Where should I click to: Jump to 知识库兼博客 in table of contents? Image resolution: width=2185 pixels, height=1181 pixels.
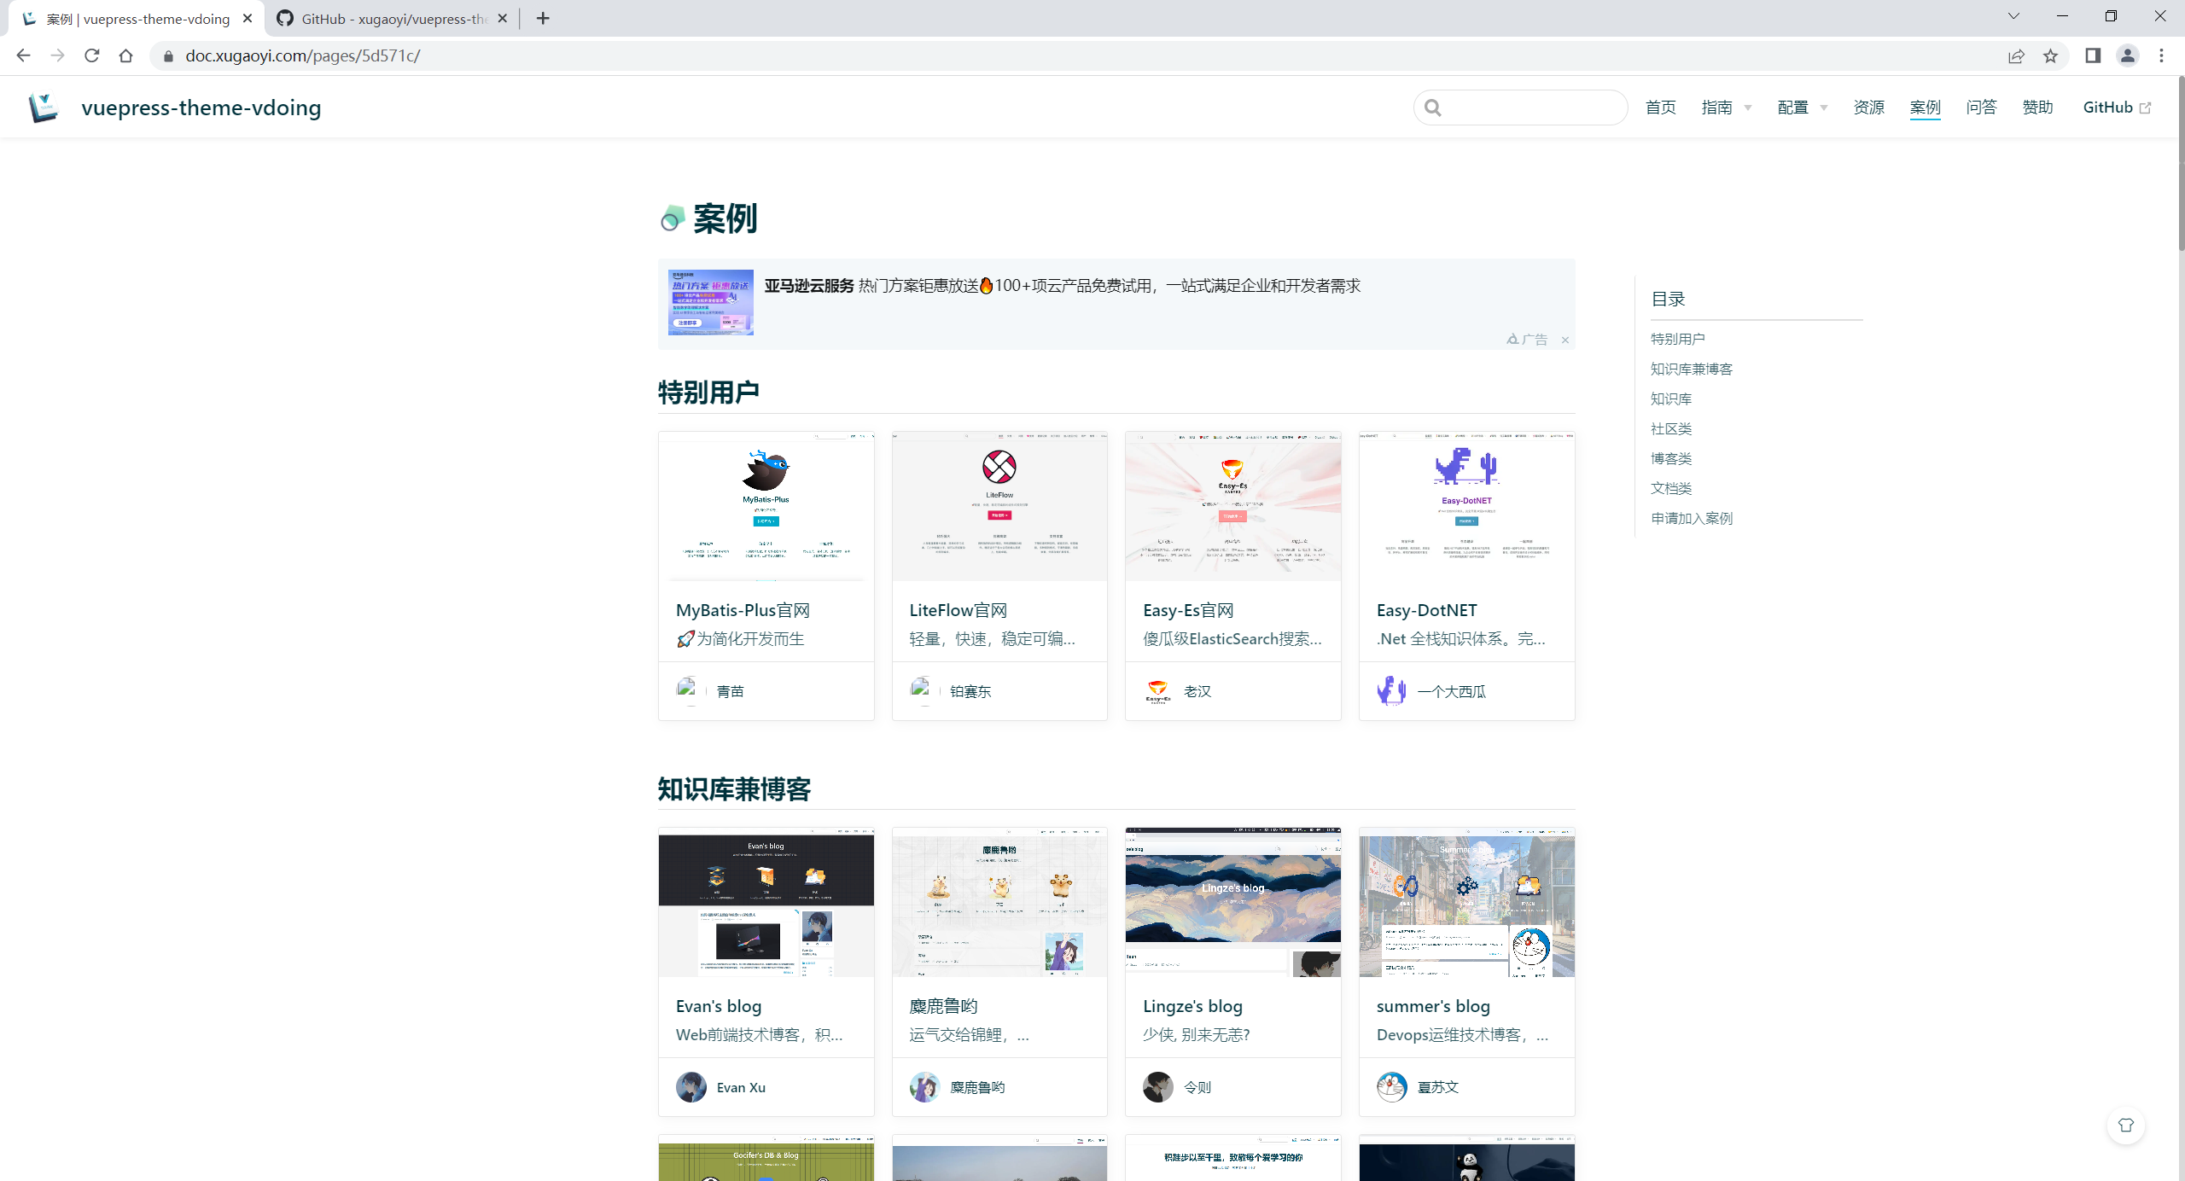coord(1691,369)
